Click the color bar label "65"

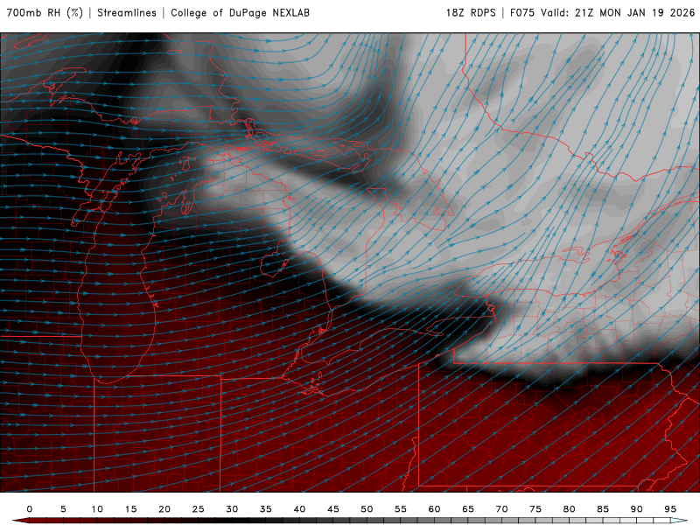coord(468,509)
